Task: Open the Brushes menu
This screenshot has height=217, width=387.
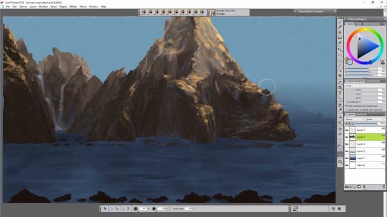Action: 44,7
